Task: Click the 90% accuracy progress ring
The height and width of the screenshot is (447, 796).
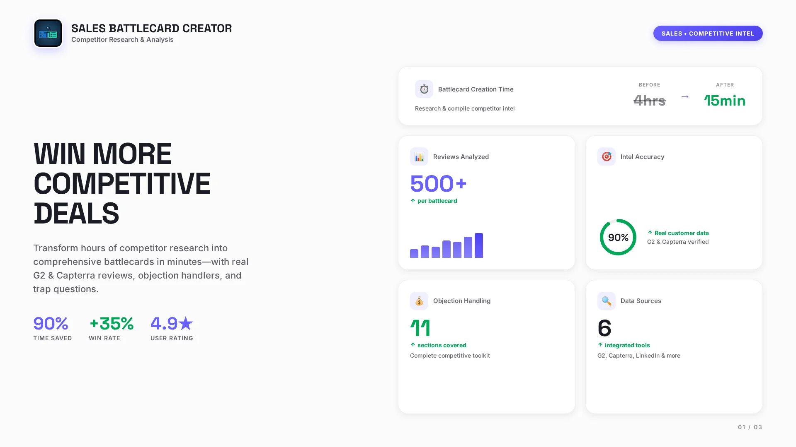Action: (618, 237)
